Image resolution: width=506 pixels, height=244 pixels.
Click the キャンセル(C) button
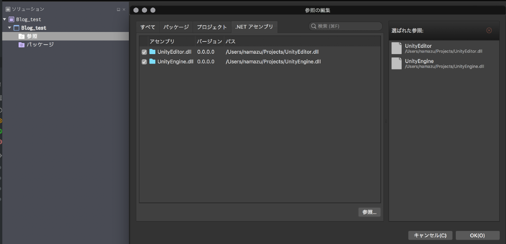click(430, 235)
